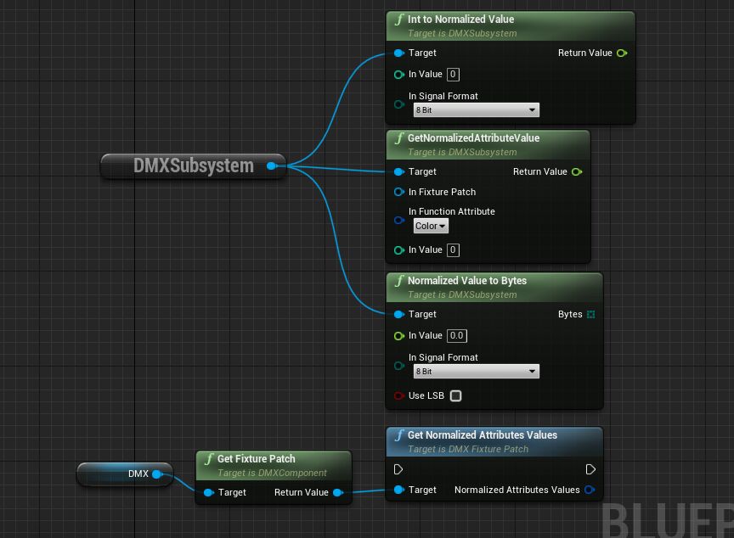Click the Normalized Attributes Values output pin
734x538 pixels.
point(590,490)
